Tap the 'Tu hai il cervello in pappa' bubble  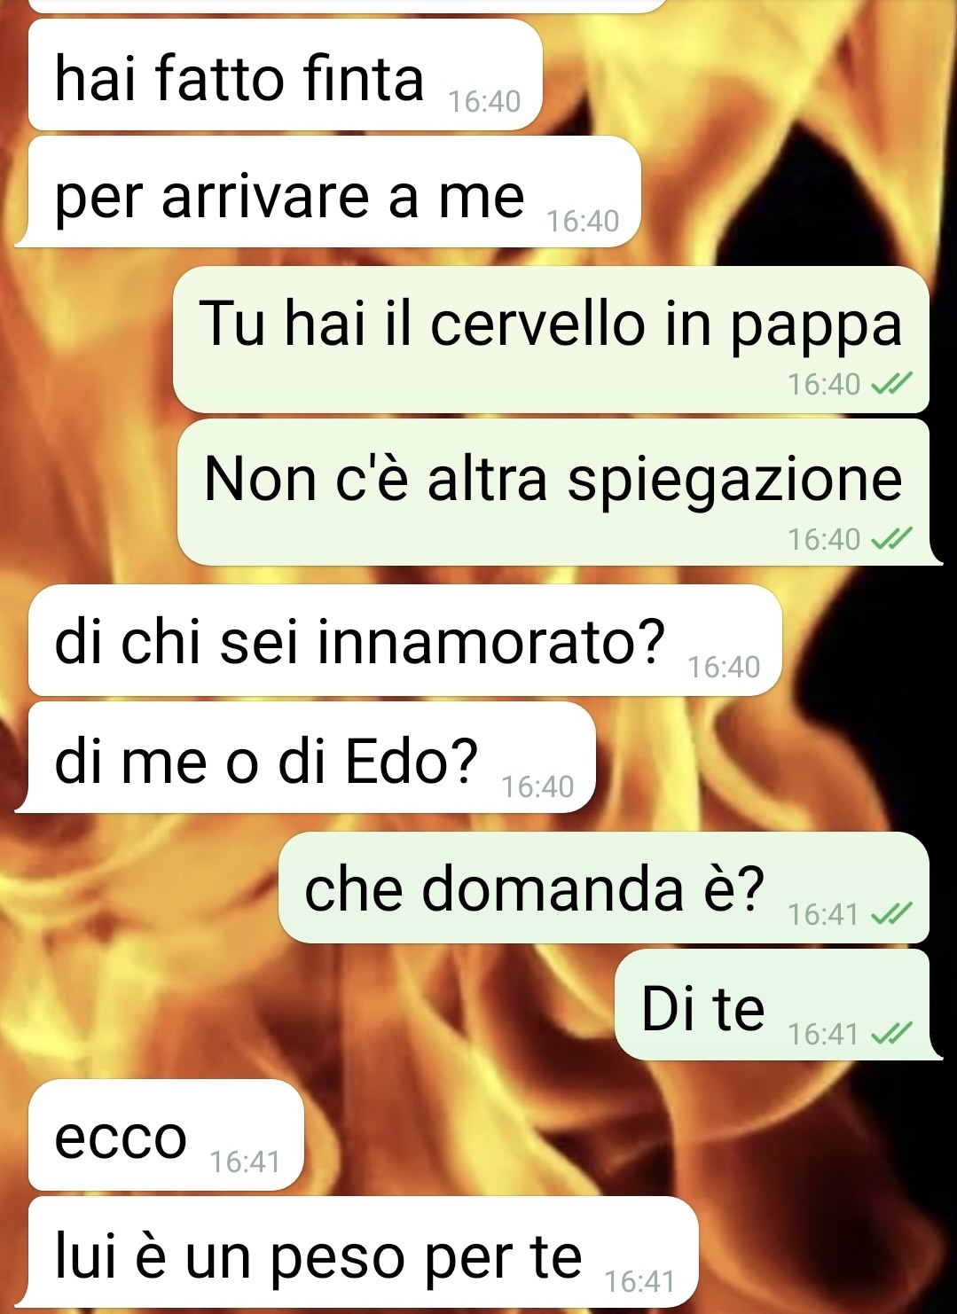tap(551, 340)
